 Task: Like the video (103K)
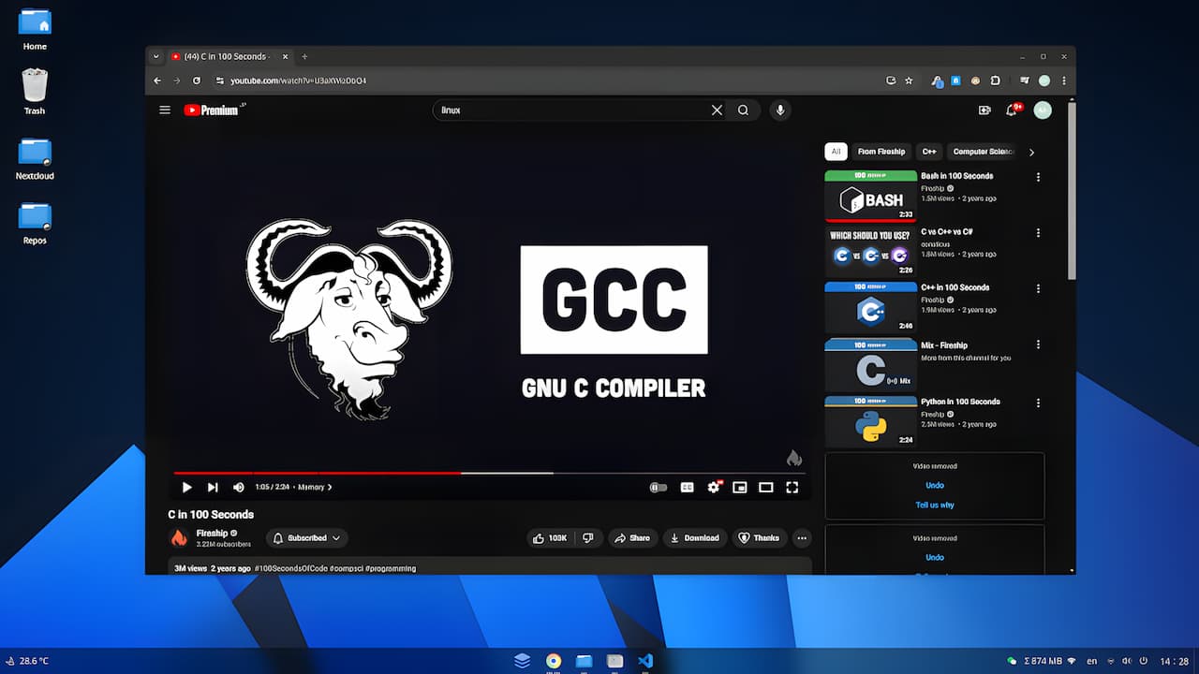coord(550,538)
